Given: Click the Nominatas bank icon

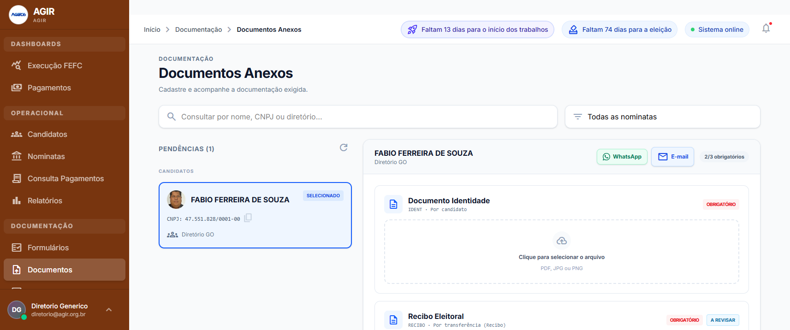Looking at the screenshot, I should 17,156.
